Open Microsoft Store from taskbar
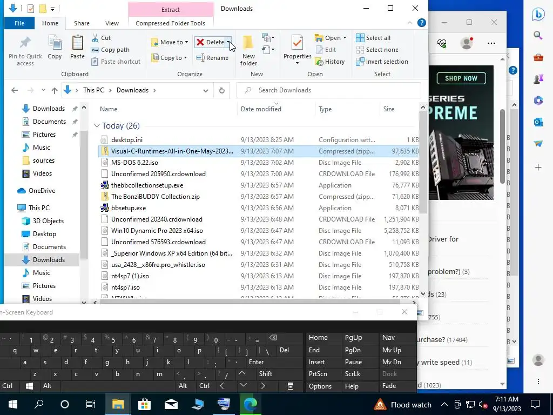 click(144, 404)
